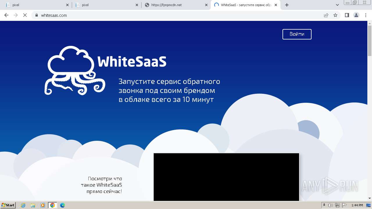
Task: Close the first pixel tab
Action: 67,5
